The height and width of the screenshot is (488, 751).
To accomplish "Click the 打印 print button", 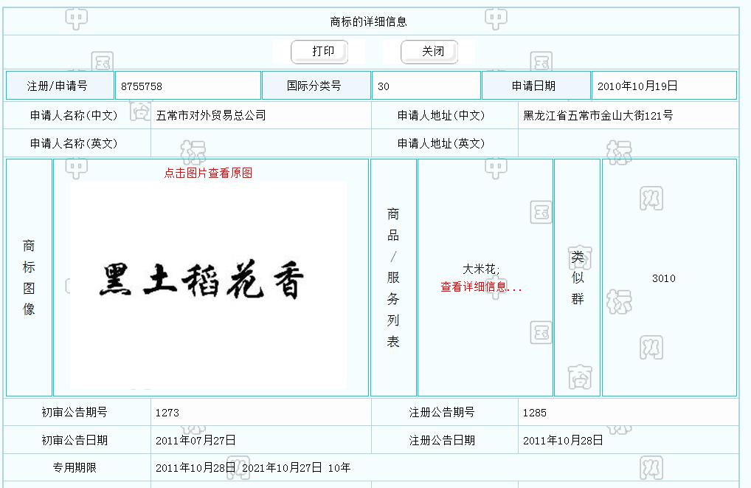I will 319,52.
